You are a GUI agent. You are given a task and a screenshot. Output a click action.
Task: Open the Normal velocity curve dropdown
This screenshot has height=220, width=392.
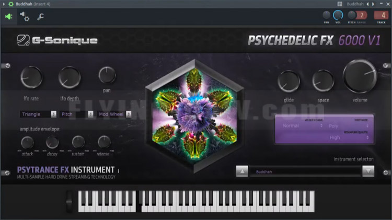(x=302, y=126)
